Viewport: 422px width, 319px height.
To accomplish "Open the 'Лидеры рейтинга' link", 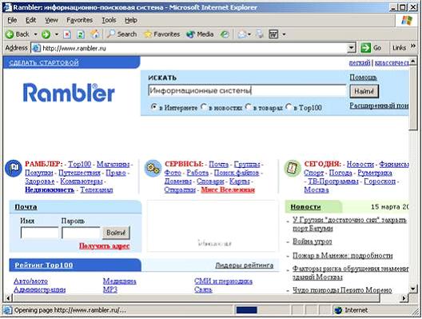I will [x=245, y=265].
